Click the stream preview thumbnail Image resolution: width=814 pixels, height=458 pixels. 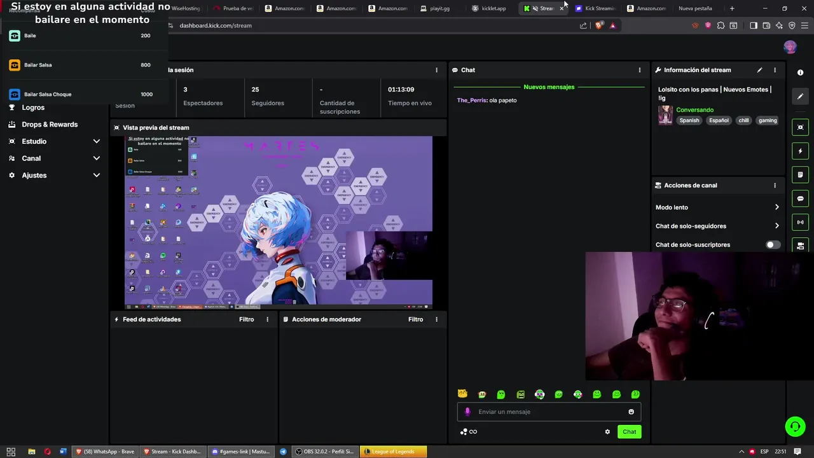pyautogui.click(x=279, y=223)
